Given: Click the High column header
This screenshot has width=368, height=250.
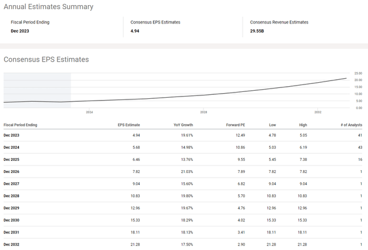Looking at the screenshot, I should [x=303, y=124].
